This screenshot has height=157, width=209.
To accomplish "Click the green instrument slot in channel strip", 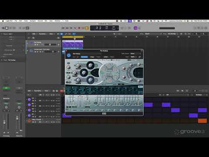I will tap(6, 88).
